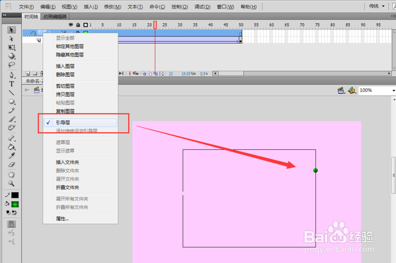Select the Oval tool
This screenshot has height=263, width=396.
coord(11,102)
